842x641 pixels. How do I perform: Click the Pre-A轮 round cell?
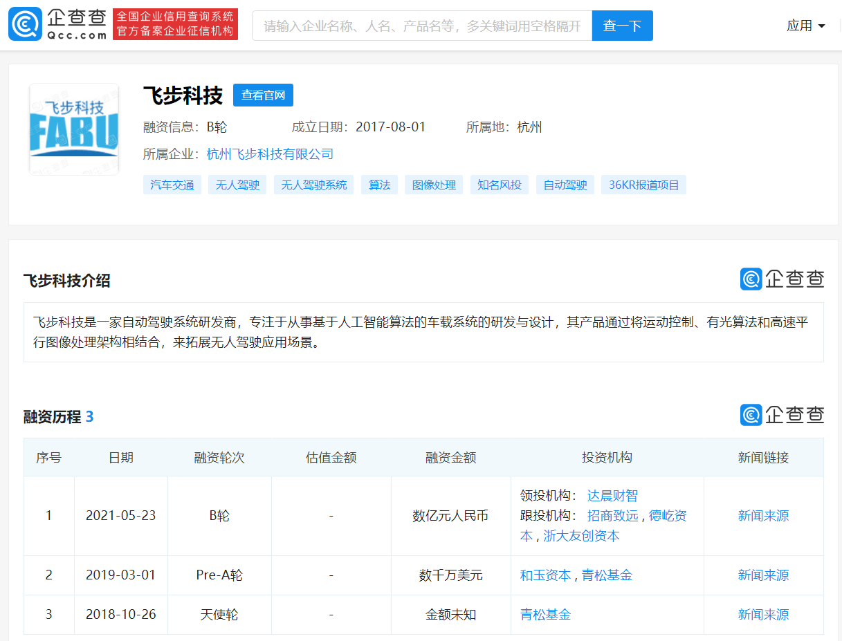pos(219,575)
